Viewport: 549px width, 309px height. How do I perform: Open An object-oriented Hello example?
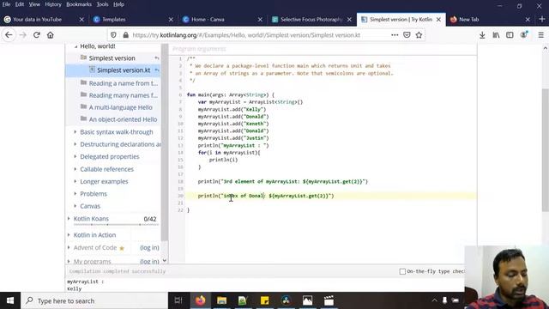123,119
